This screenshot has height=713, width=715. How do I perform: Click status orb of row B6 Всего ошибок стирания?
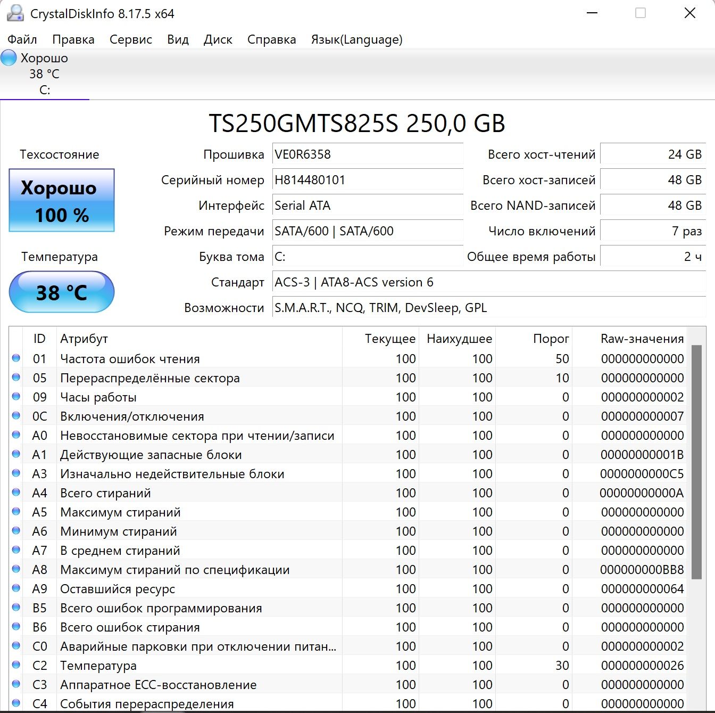pyautogui.click(x=16, y=626)
